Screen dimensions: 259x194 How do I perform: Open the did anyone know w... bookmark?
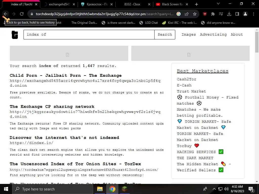pos(218,23)
